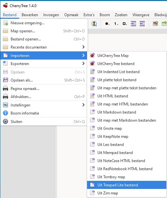This screenshot has height=198, width=167.
Task: Toggle the bulleted list toolbar icon
Action: [107, 24]
